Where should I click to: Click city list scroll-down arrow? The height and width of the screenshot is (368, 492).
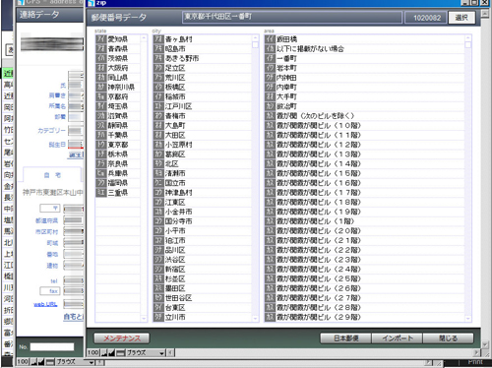coord(255,319)
